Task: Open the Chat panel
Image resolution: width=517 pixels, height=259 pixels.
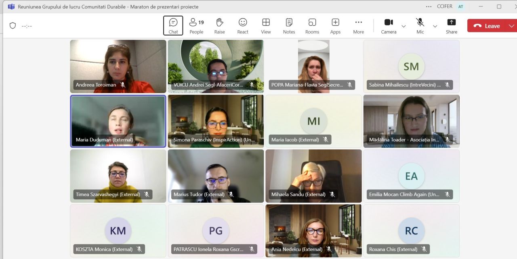Action: 173,26
